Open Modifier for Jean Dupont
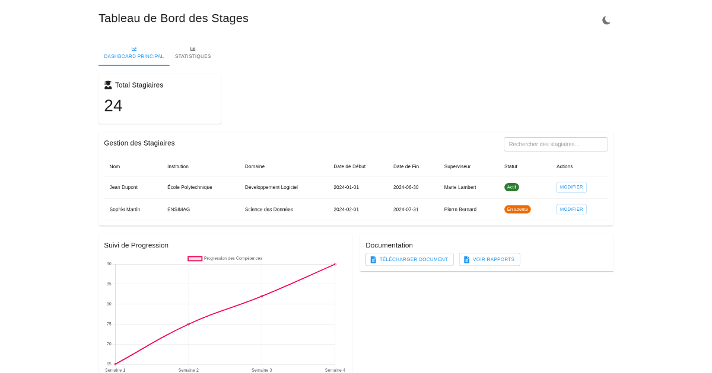The width and height of the screenshot is (712, 373). pyautogui.click(x=571, y=187)
